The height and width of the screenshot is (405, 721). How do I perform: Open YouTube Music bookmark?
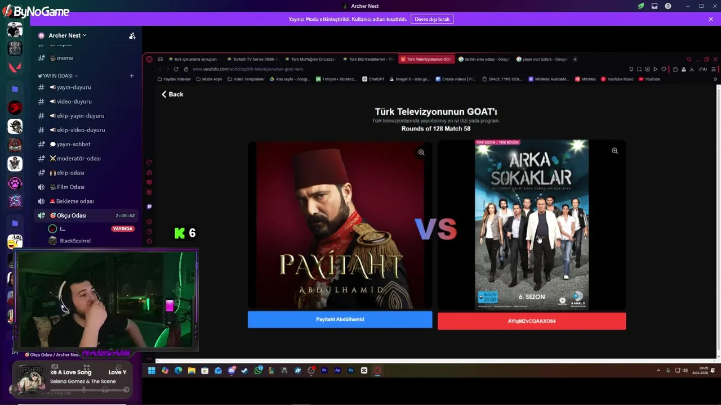coord(617,79)
